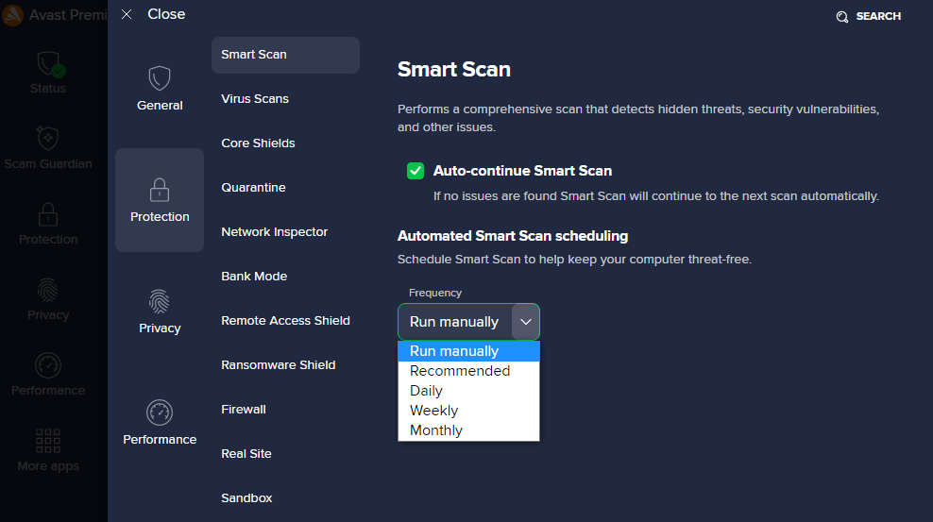
Task: Click the dimmed Scam Guardian icon
Action: pos(48,138)
